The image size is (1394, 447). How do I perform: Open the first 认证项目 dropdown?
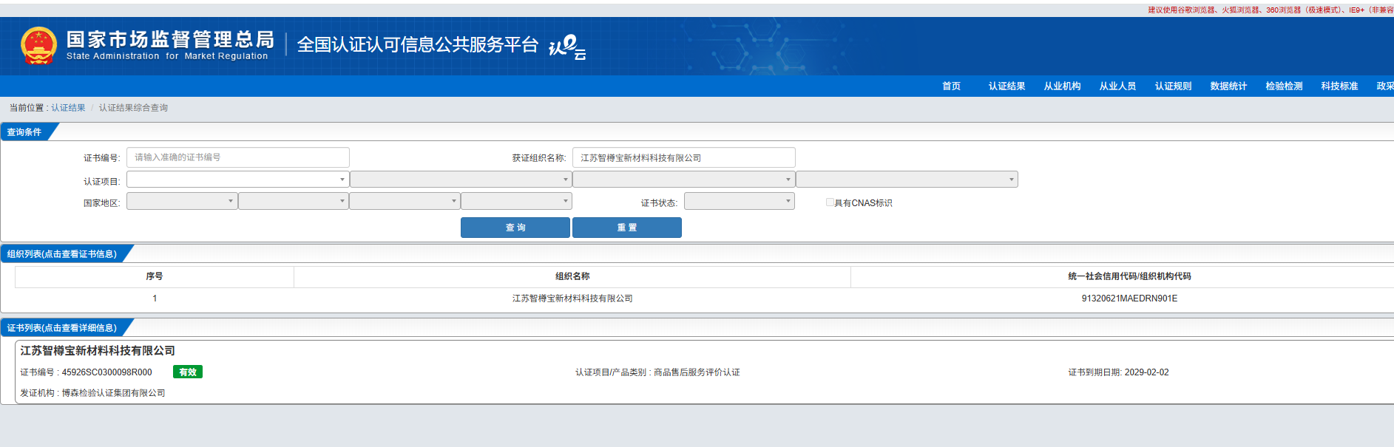click(x=237, y=180)
